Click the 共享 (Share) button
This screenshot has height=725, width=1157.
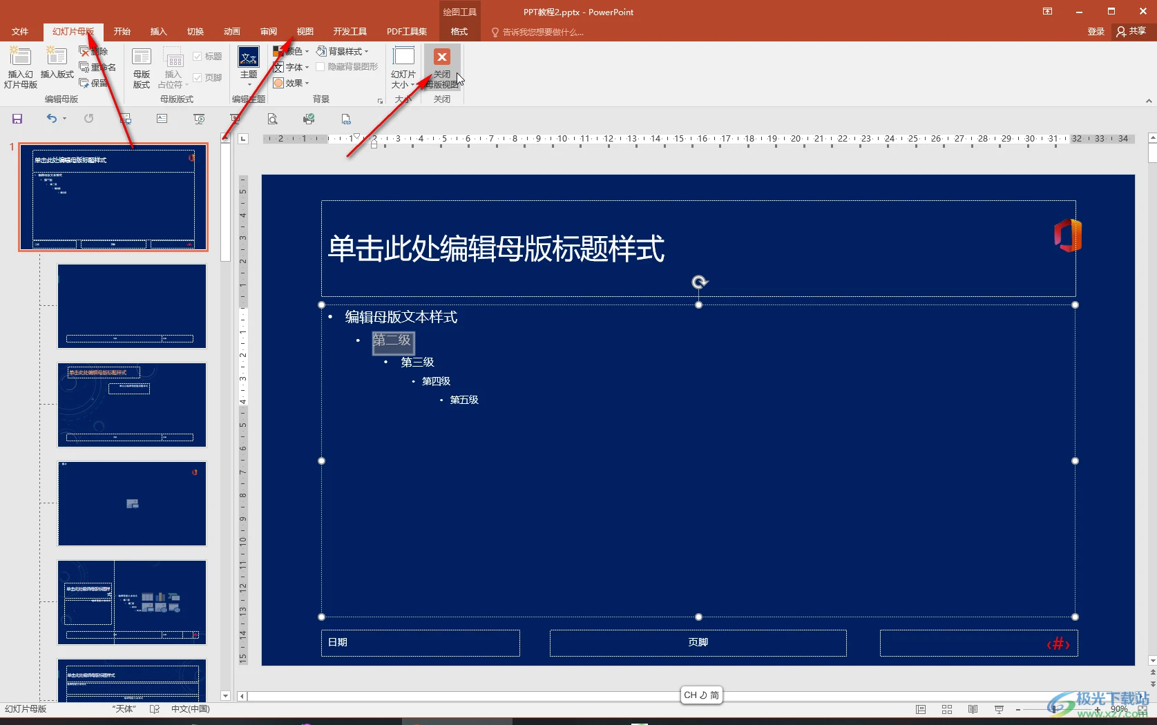(x=1131, y=31)
